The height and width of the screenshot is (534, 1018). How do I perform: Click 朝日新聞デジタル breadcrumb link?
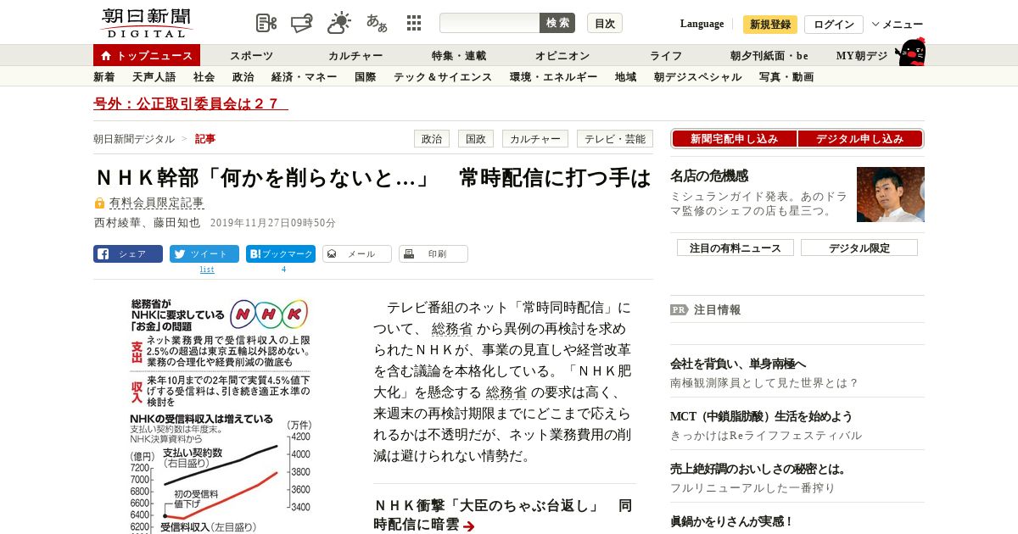click(x=134, y=139)
